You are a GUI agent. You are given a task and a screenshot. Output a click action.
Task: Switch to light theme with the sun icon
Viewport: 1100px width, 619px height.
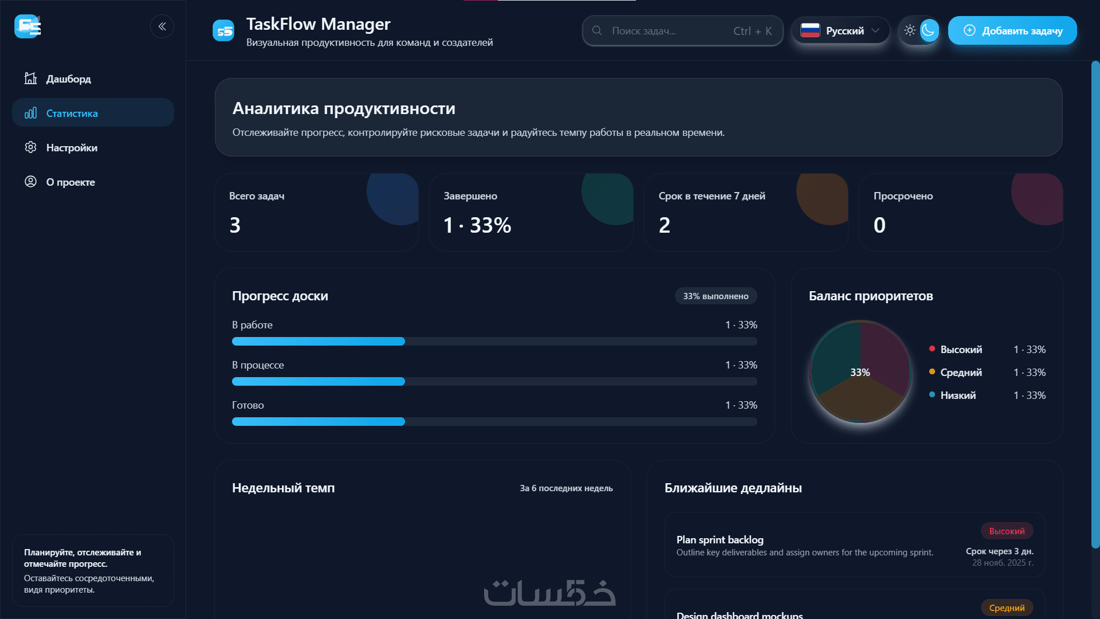(910, 31)
